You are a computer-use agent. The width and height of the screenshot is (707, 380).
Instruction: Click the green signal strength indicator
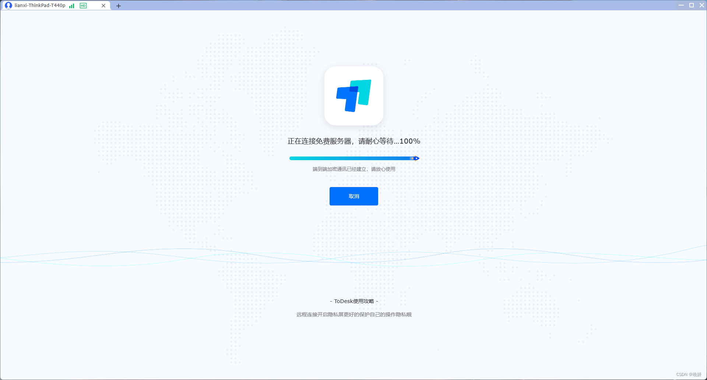[72, 6]
